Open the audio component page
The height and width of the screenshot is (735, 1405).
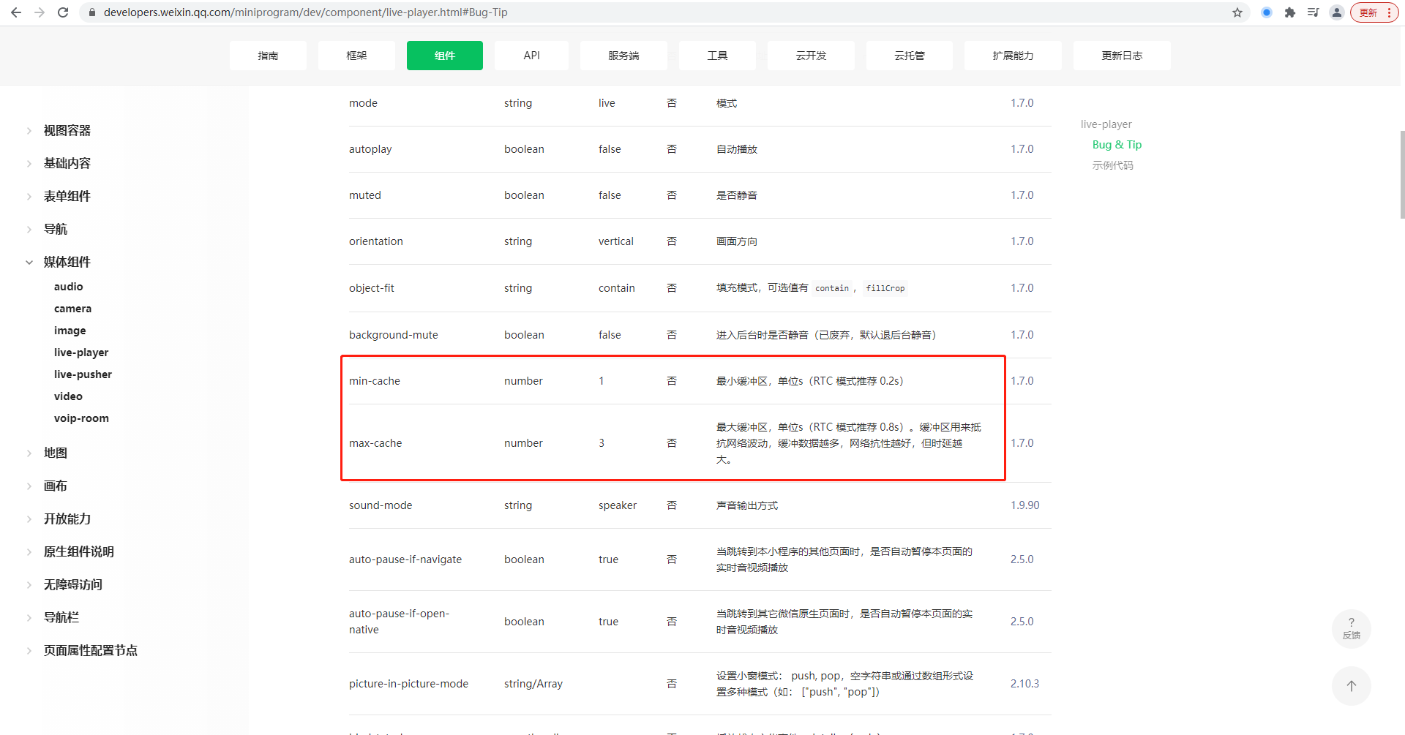click(x=69, y=287)
